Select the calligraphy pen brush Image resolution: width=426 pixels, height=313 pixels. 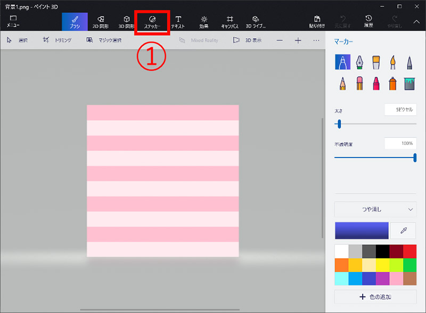(359, 62)
